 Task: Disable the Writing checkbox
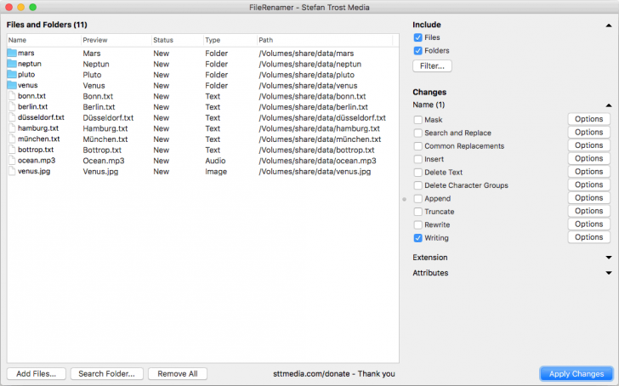pos(417,238)
